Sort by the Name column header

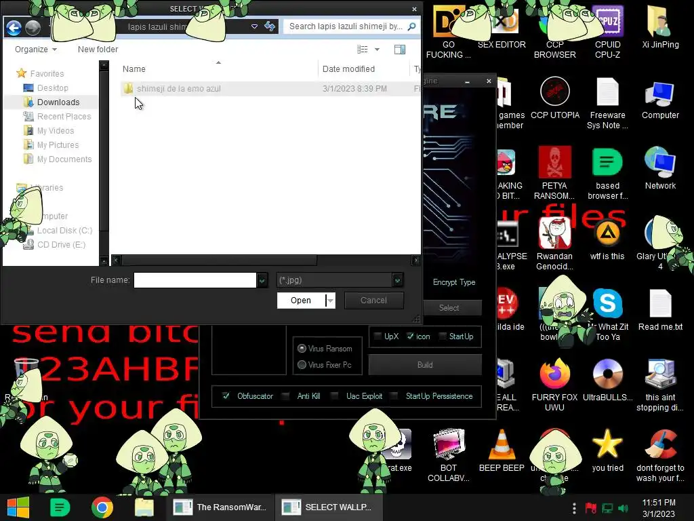point(219,69)
